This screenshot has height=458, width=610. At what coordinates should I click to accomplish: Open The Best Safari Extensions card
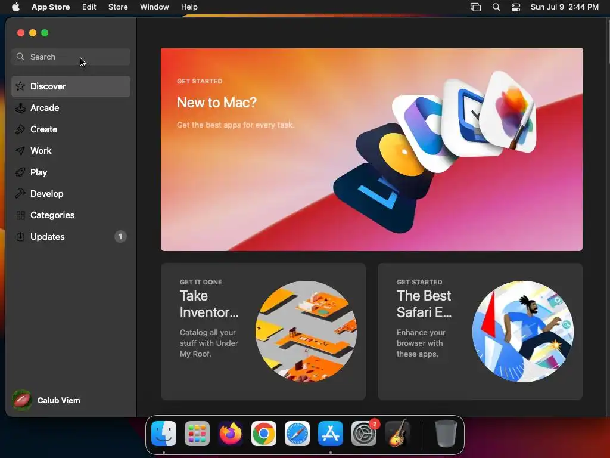click(480, 332)
